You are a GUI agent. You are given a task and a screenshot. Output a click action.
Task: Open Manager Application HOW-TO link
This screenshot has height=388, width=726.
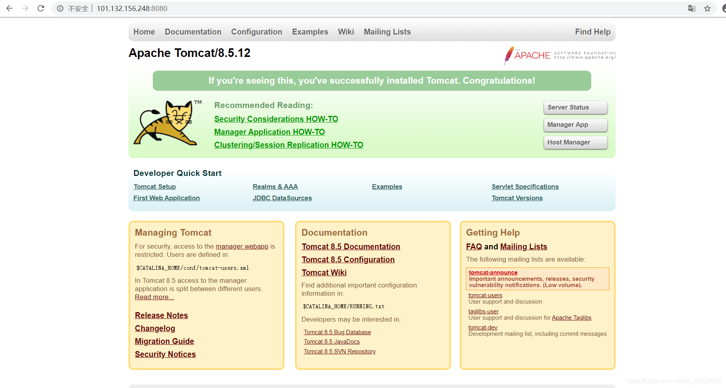tap(269, 132)
